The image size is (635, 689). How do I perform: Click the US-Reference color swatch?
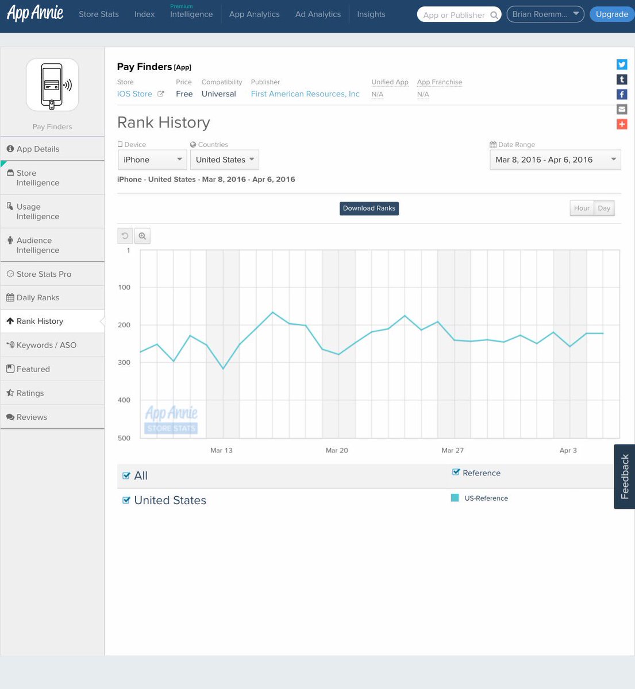click(455, 498)
